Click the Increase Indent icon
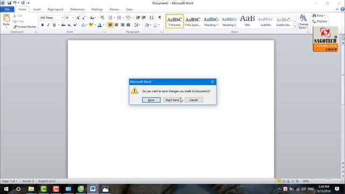Viewport: 345px width, 194px height. coord(144,18)
